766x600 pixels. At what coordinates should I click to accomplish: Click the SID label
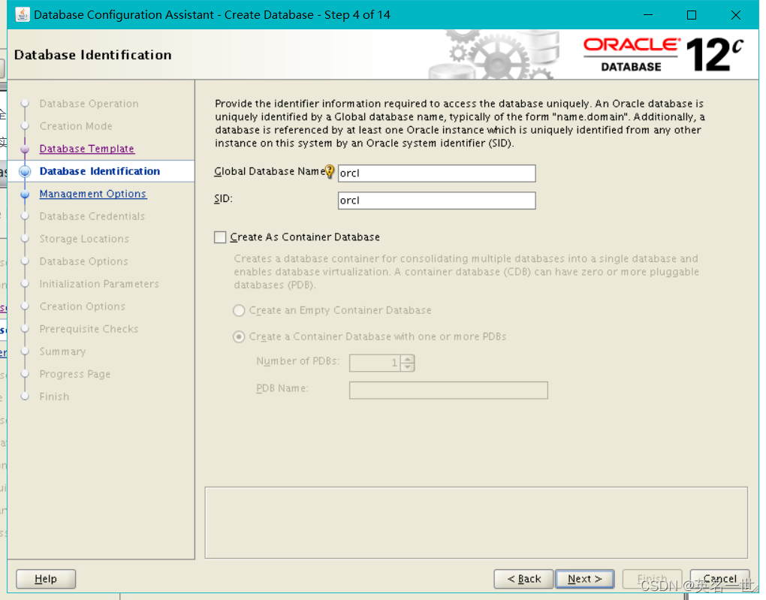tap(223, 198)
